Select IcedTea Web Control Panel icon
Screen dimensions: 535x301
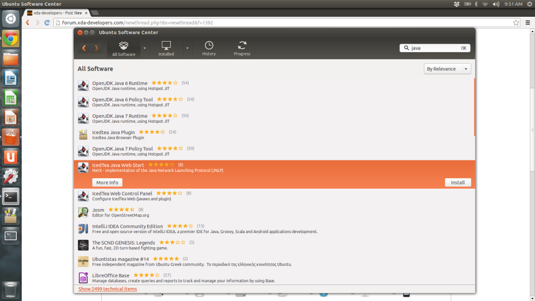point(83,195)
